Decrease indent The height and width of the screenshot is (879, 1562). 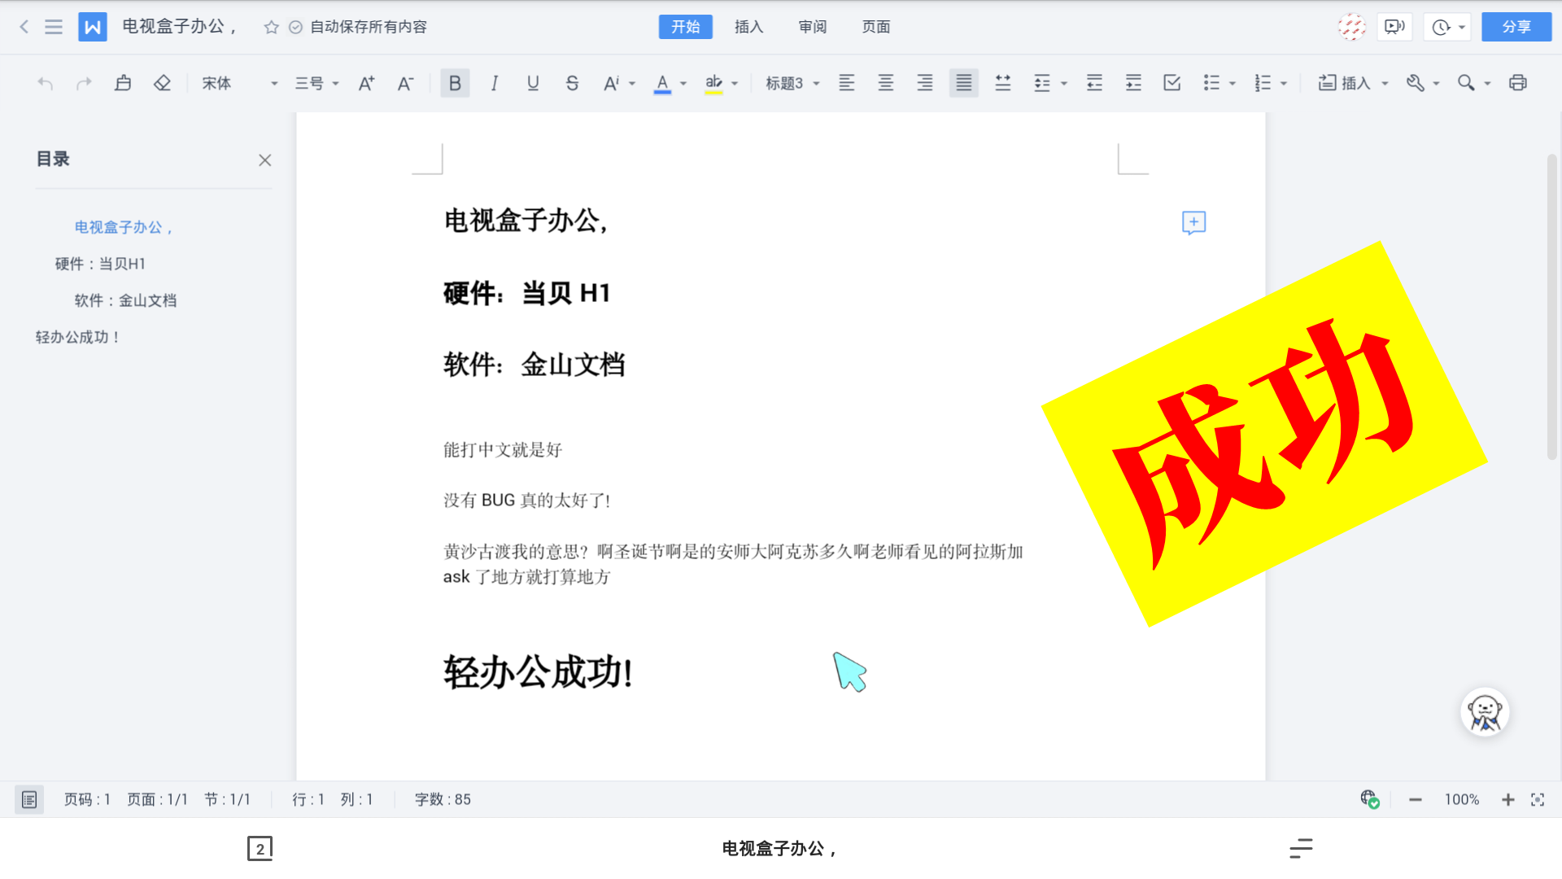click(x=1094, y=83)
